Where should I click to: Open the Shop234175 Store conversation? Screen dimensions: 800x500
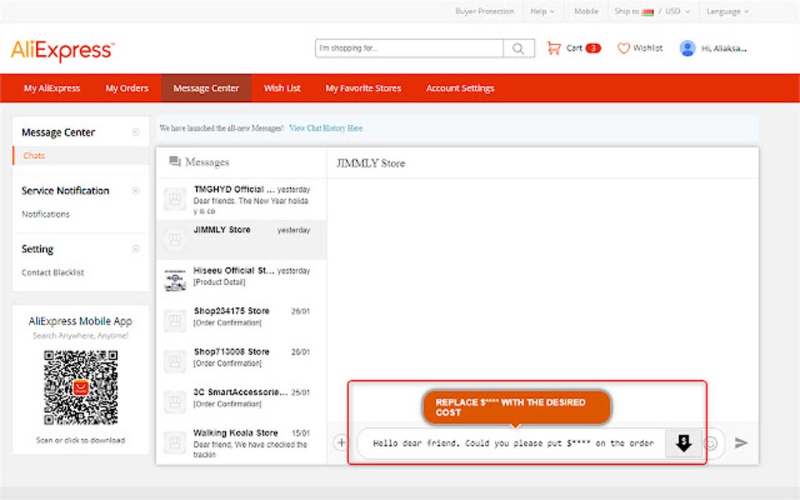[242, 321]
